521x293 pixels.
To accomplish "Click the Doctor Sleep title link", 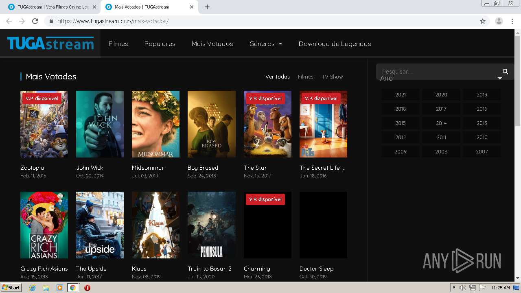I will click(316, 269).
